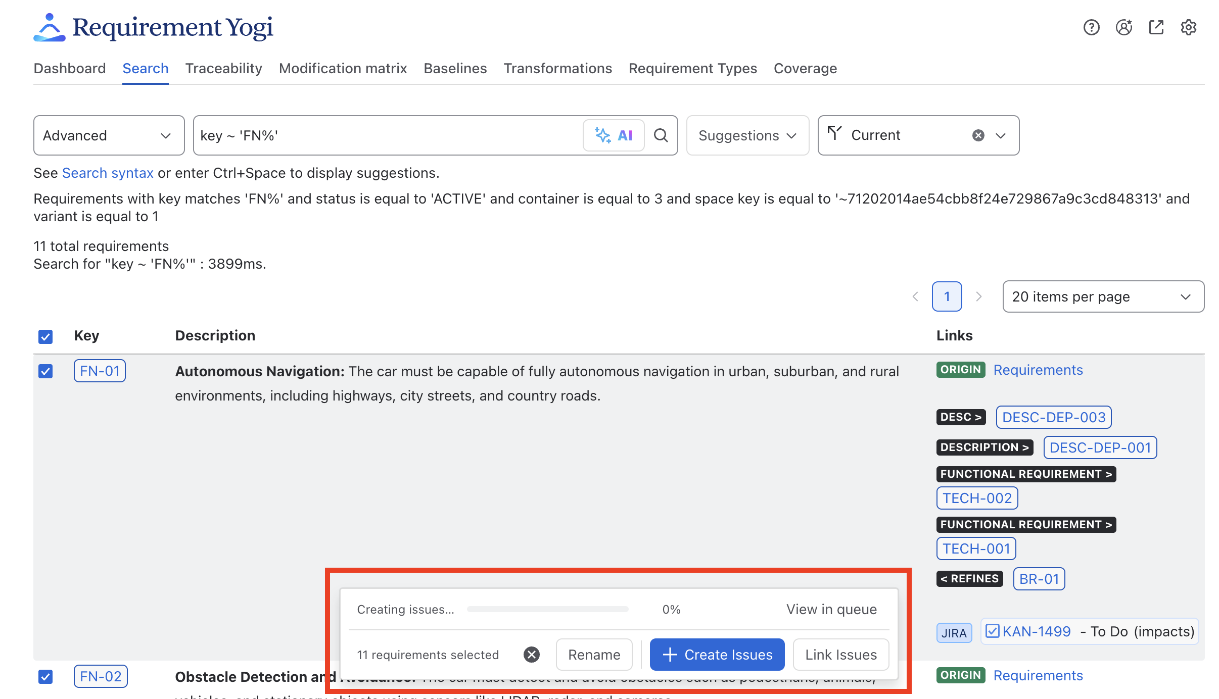
Task: Open the settings gear icon
Action: tap(1188, 27)
